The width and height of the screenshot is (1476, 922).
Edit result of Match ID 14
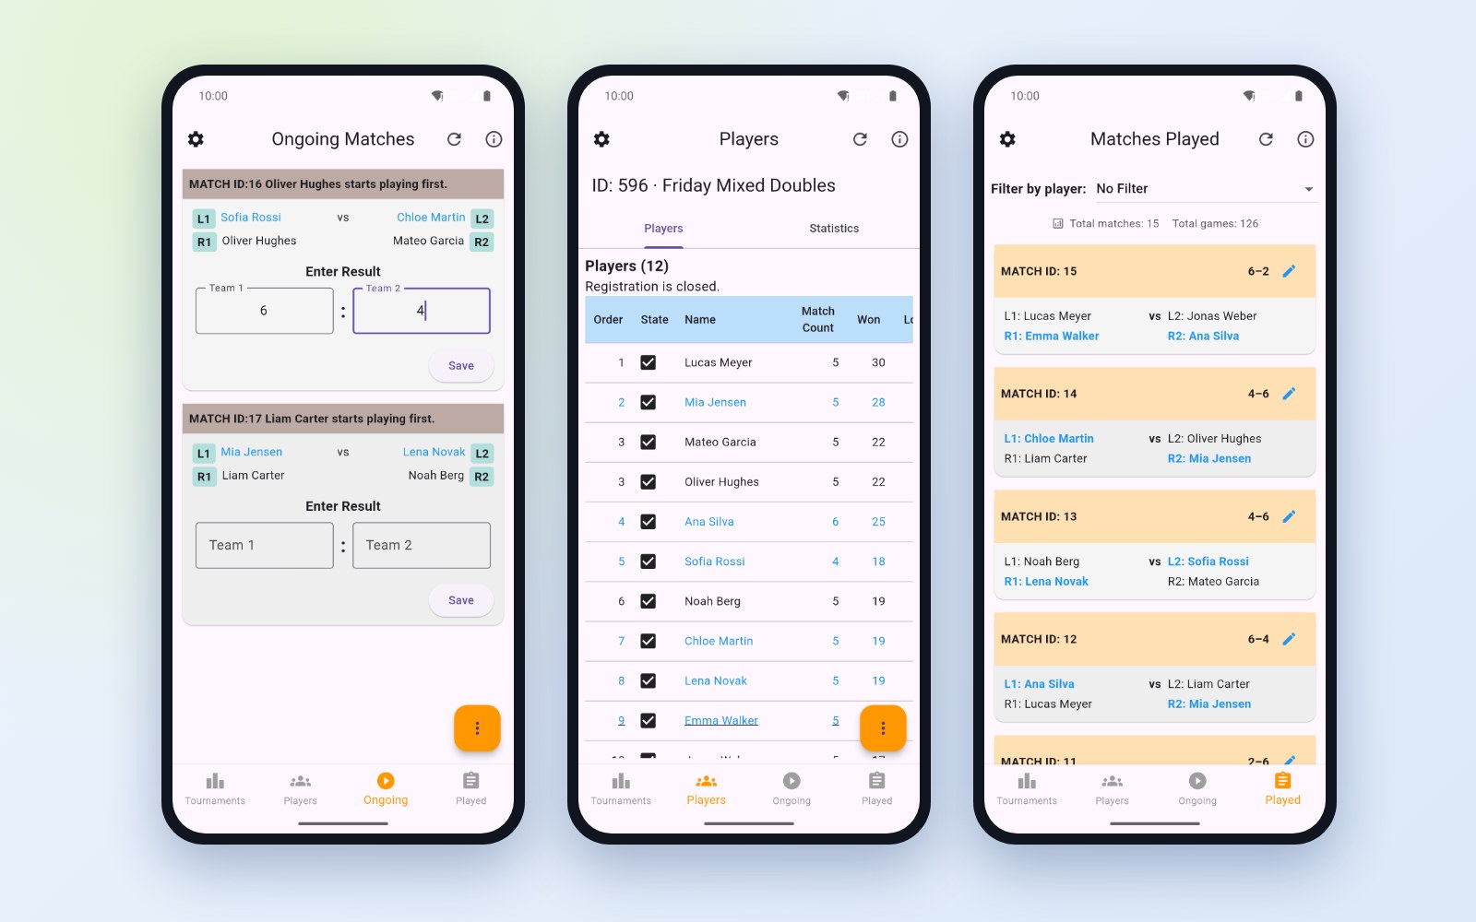(x=1289, y=394)
